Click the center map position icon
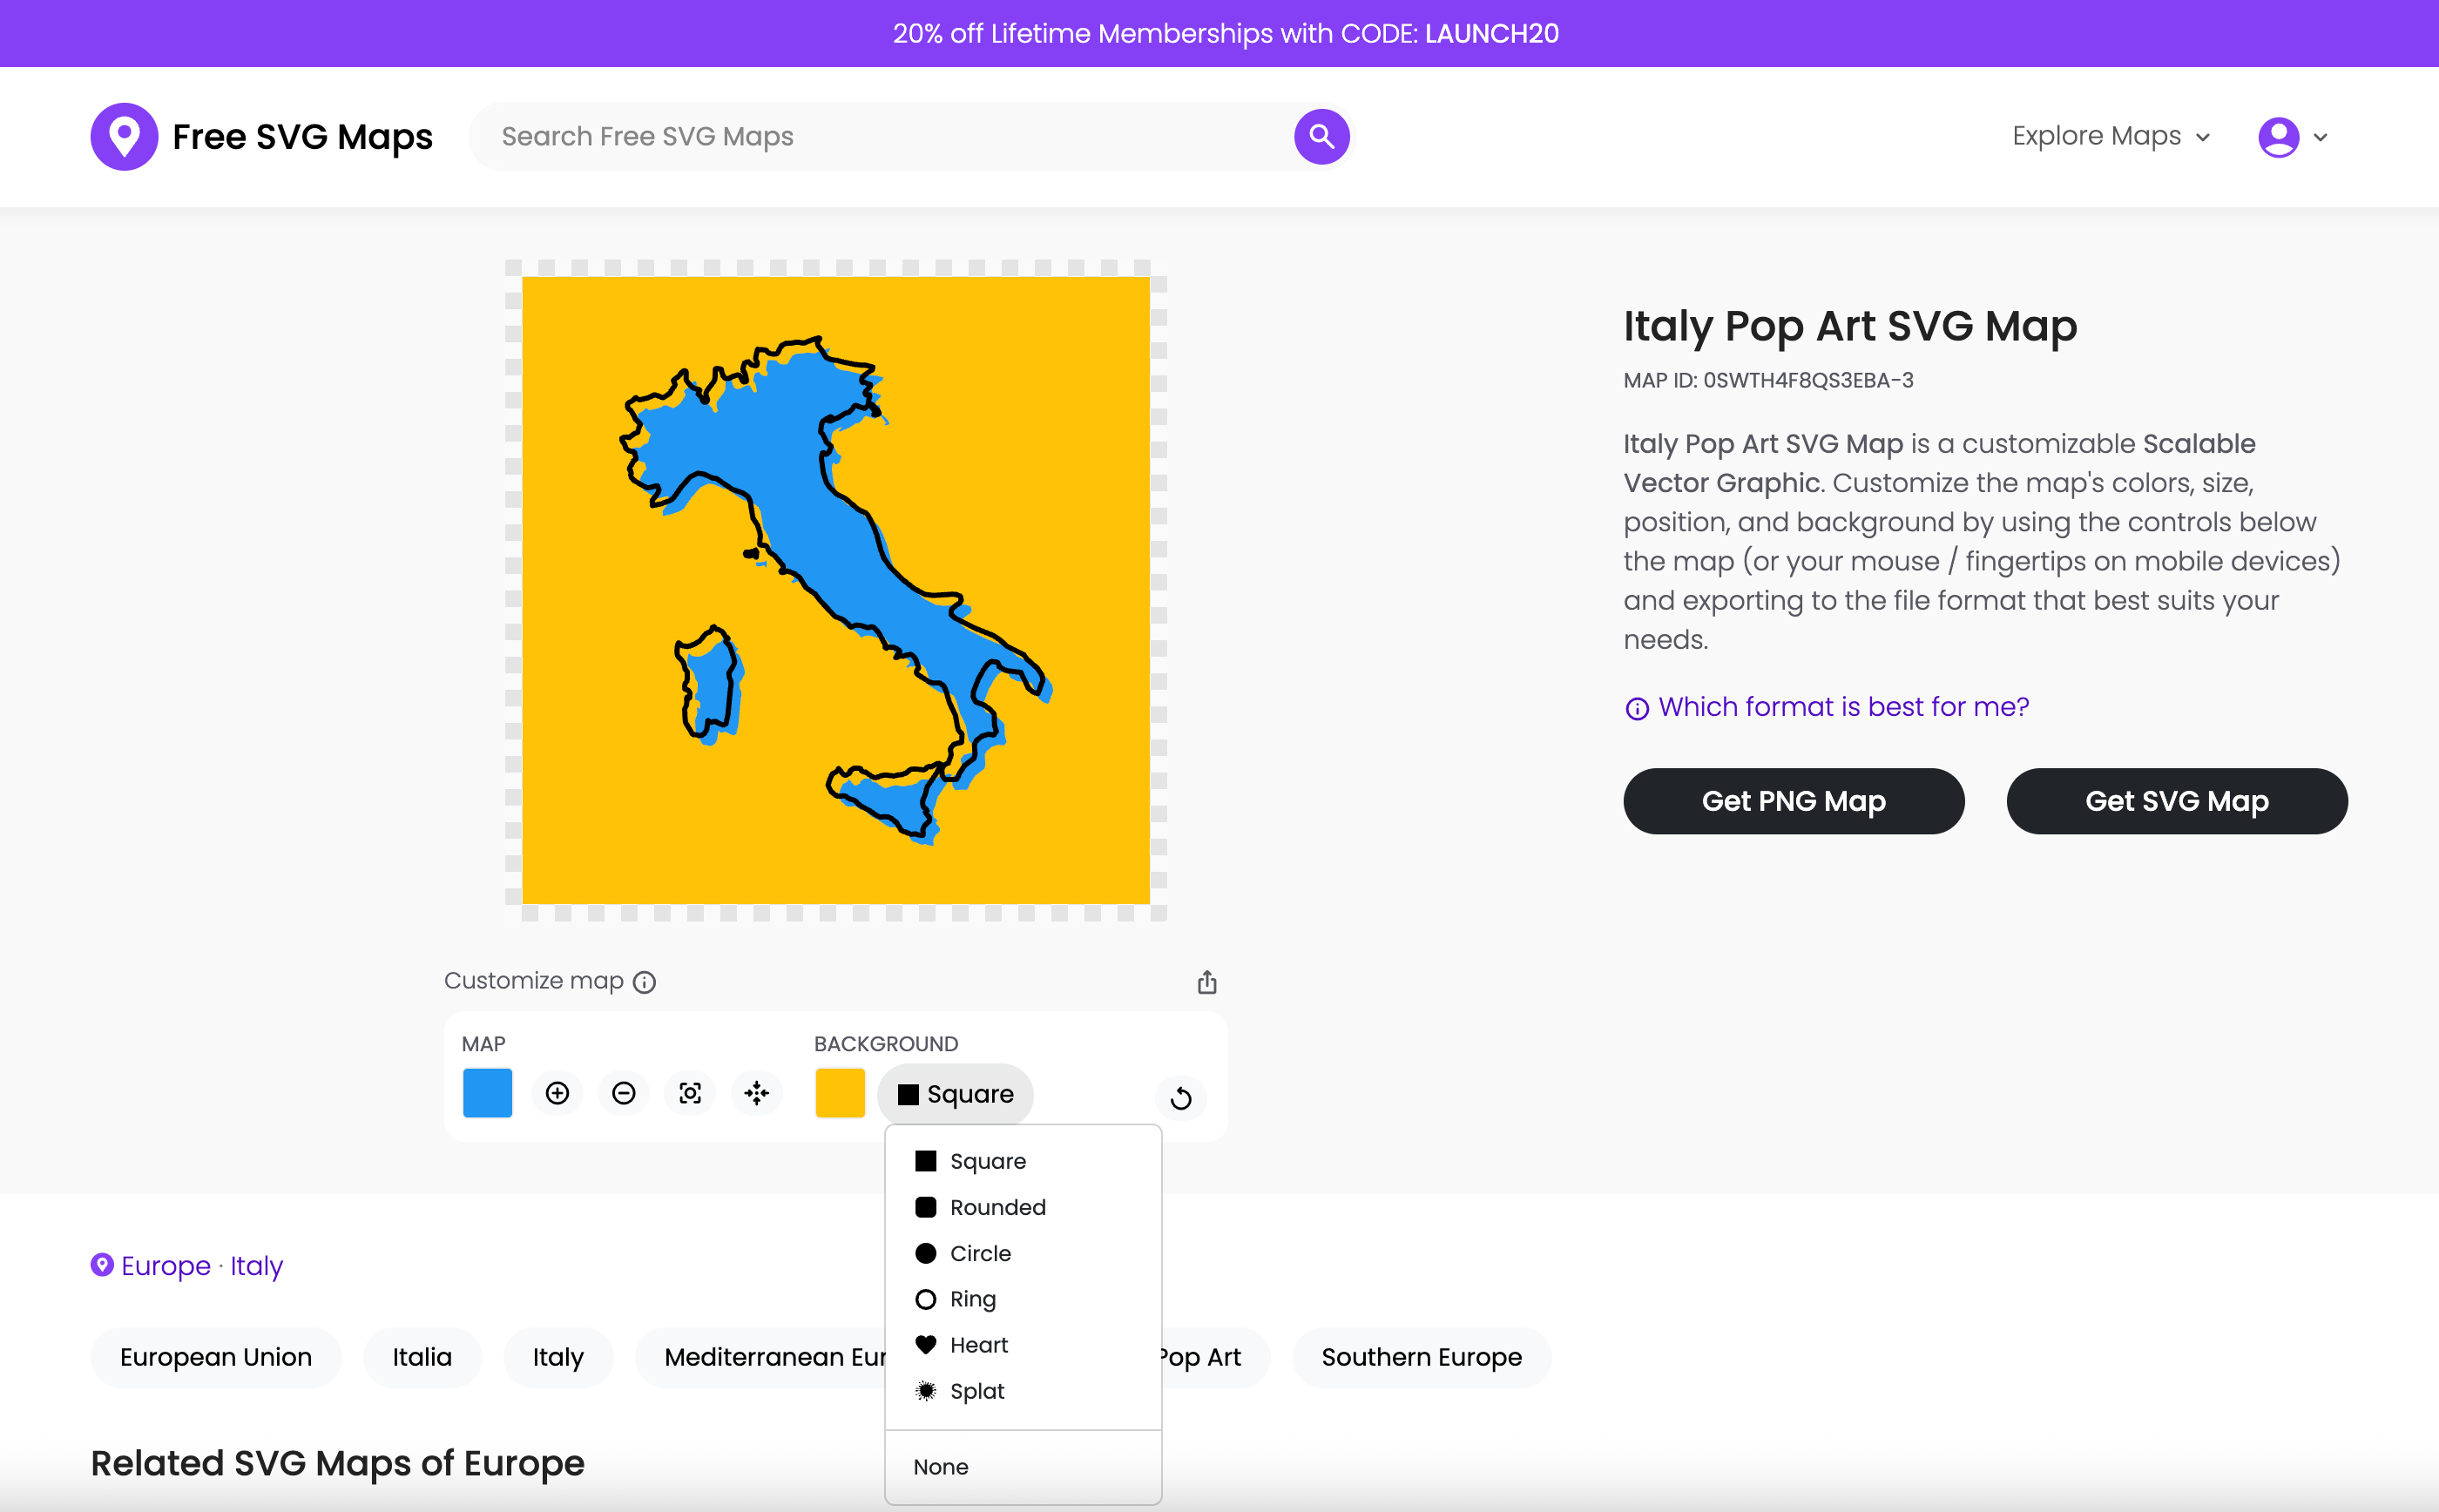 757,1093
